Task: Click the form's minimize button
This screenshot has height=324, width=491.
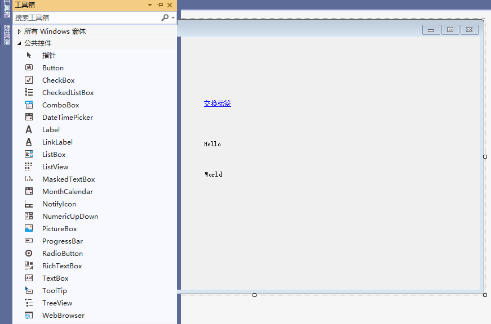Action: 431,30
